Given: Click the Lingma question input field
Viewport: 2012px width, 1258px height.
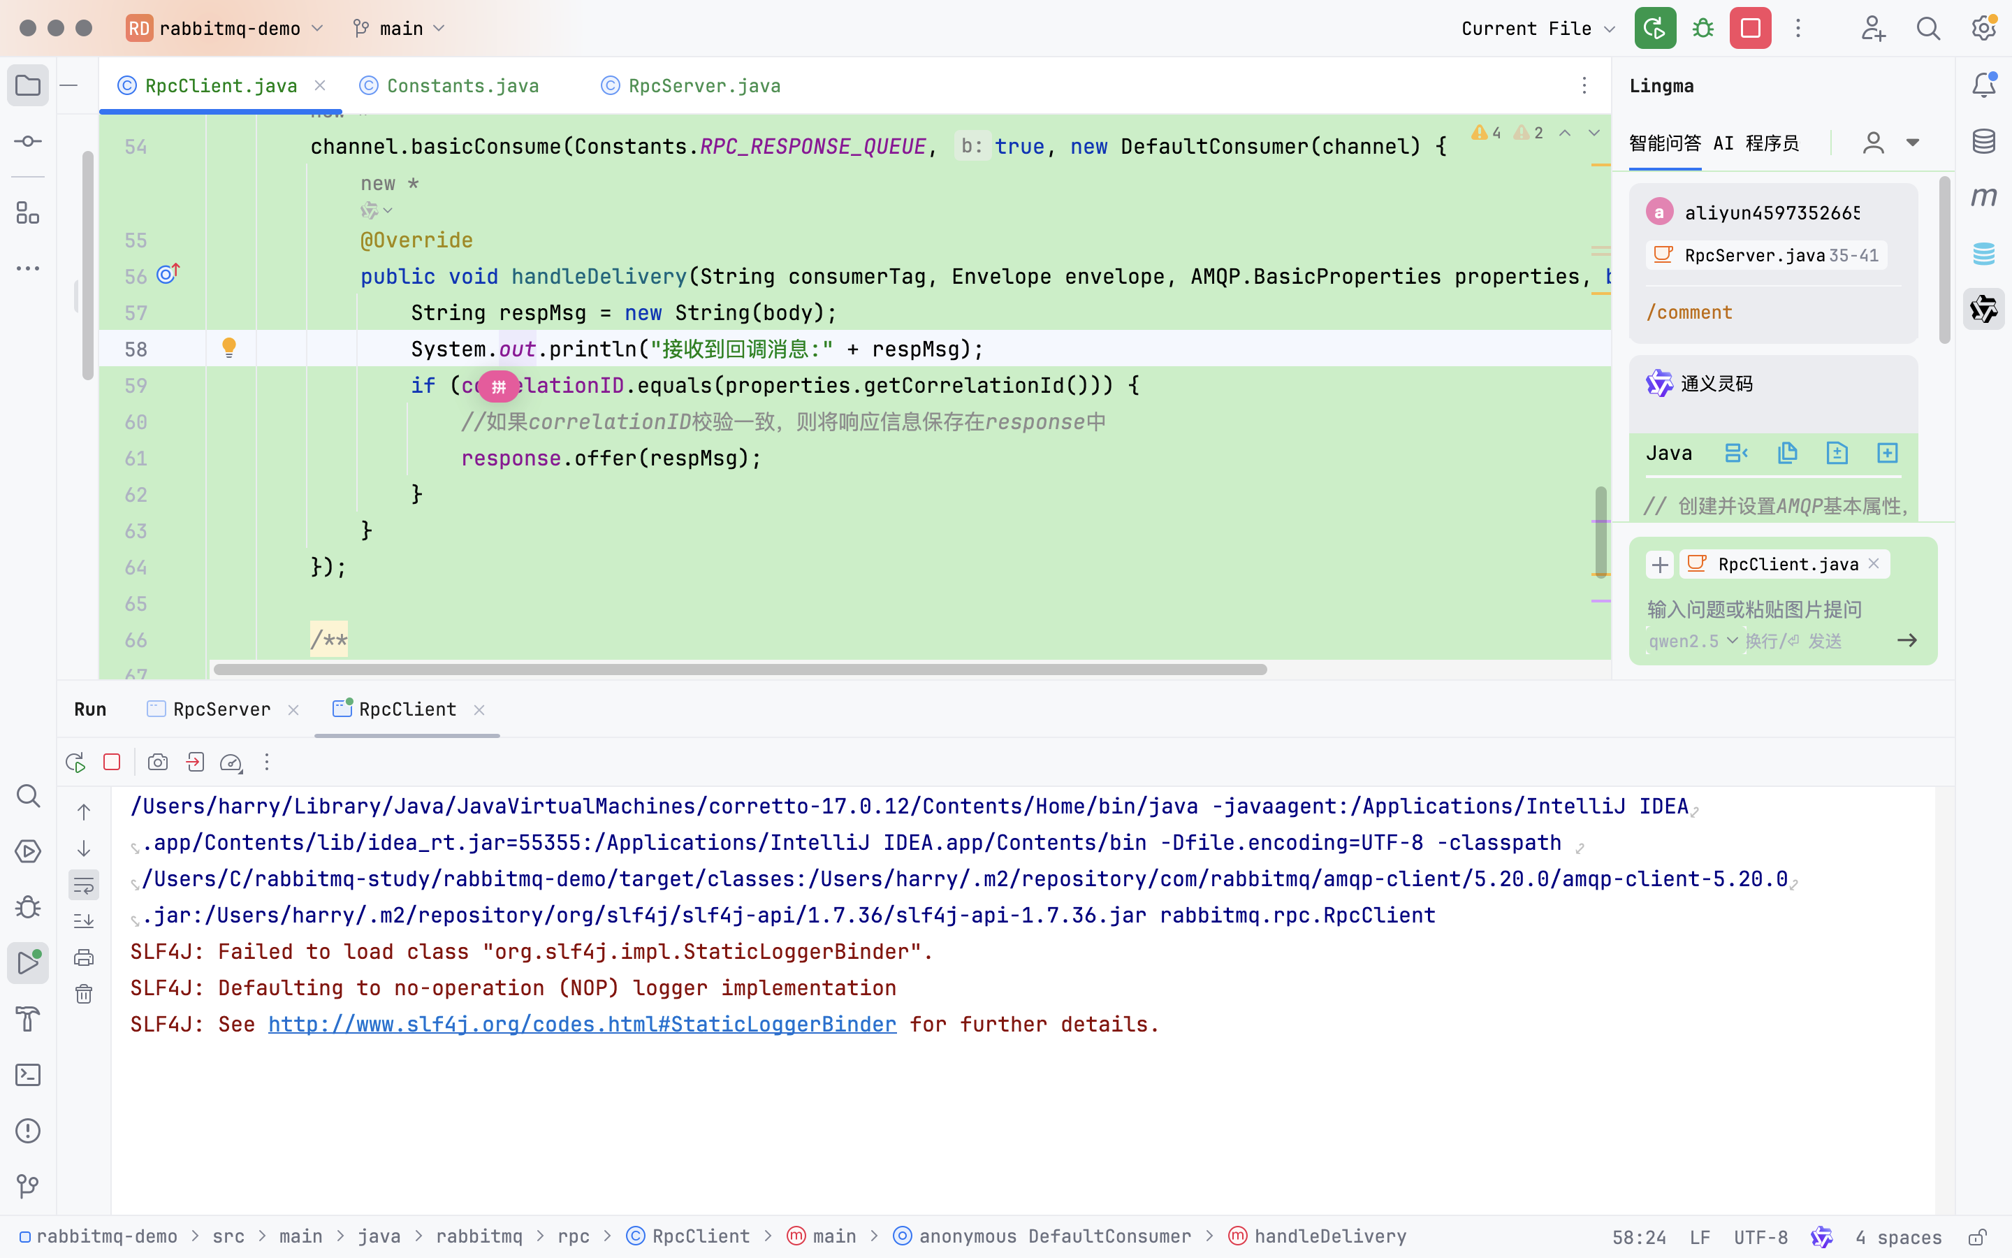Looking at the screenshot, I should [1754, 610].
